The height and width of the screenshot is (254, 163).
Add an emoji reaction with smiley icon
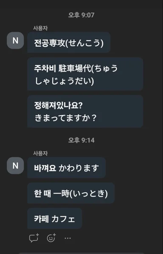coord(51,238)
